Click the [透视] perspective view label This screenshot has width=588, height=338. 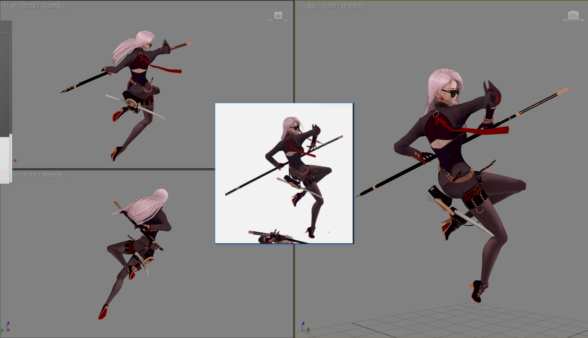point(312,6)
